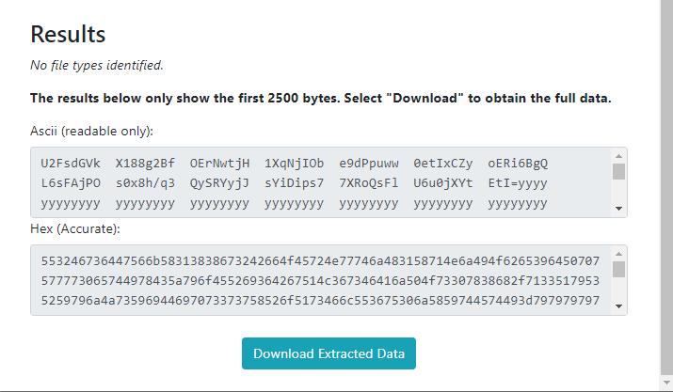Image resolution: width=673 pixels, height=392 pixels.
Task: Click the first hex line starting 5532
Action: click(320, 260)
